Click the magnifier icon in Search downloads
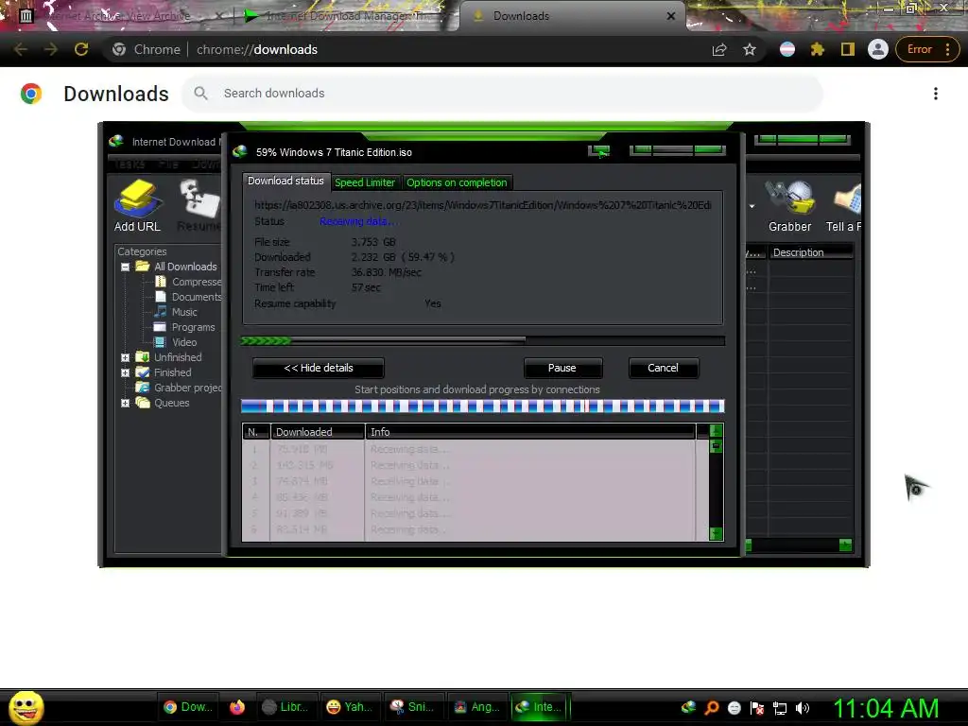Image resolution: width=968 pixels, height=726 pixels. coord(200,94)
